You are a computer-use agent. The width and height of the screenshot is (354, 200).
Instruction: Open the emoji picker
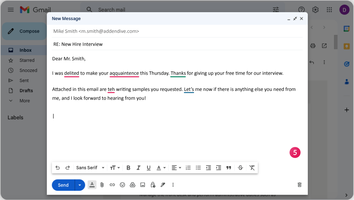coord(123,185)
